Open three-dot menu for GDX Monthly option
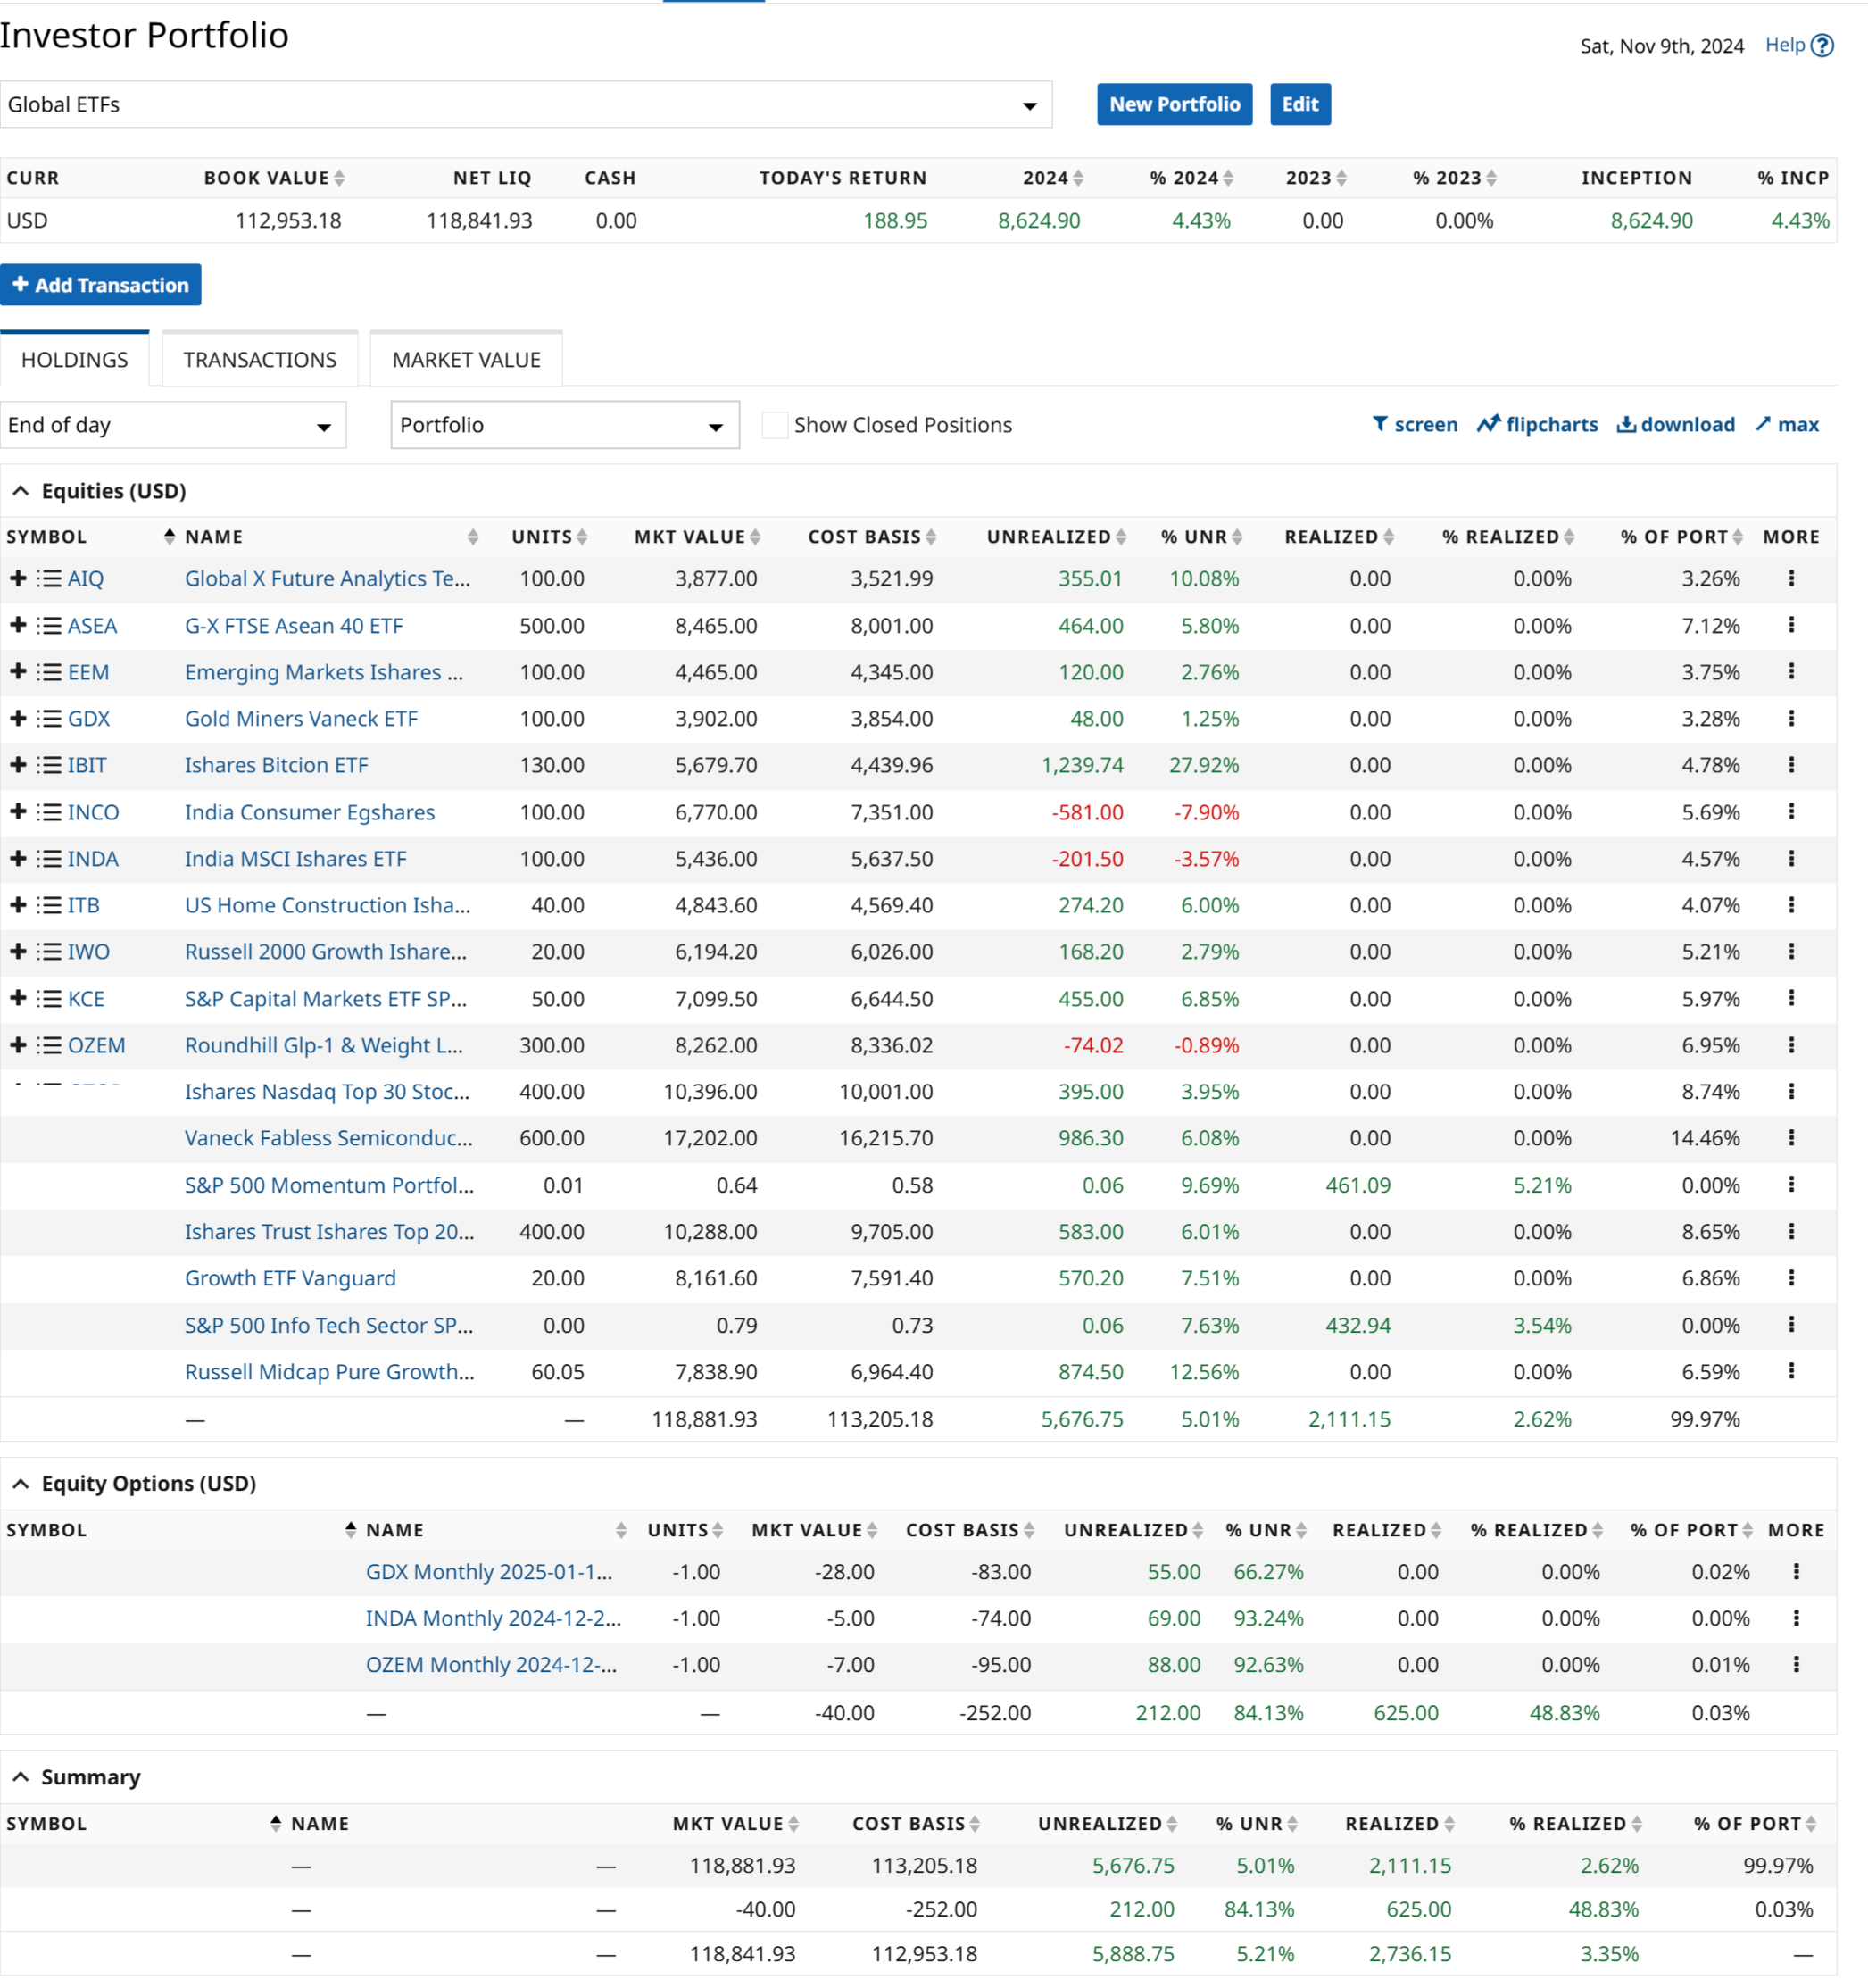Screen dimensions: 1868x1988 pyautogui.click(x=1796, y=1572)
